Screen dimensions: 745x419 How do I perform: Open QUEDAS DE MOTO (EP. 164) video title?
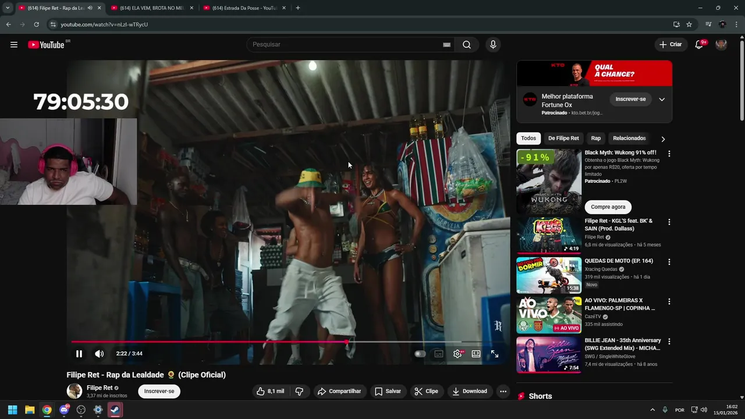click(x=619, y=261)
